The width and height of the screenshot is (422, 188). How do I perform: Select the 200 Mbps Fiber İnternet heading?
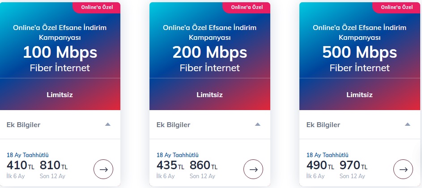210,59
